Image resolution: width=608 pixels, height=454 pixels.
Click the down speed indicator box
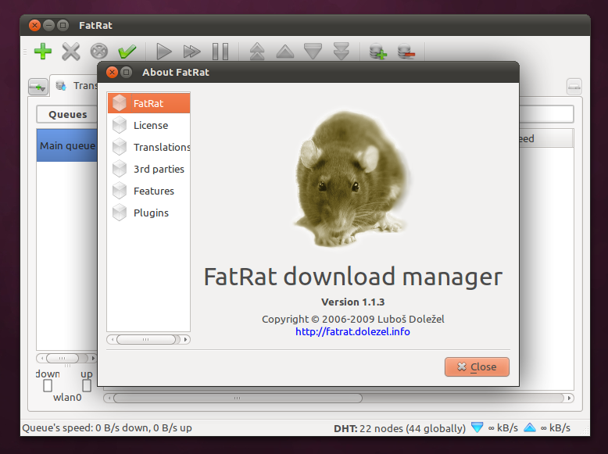pos(48,386)
